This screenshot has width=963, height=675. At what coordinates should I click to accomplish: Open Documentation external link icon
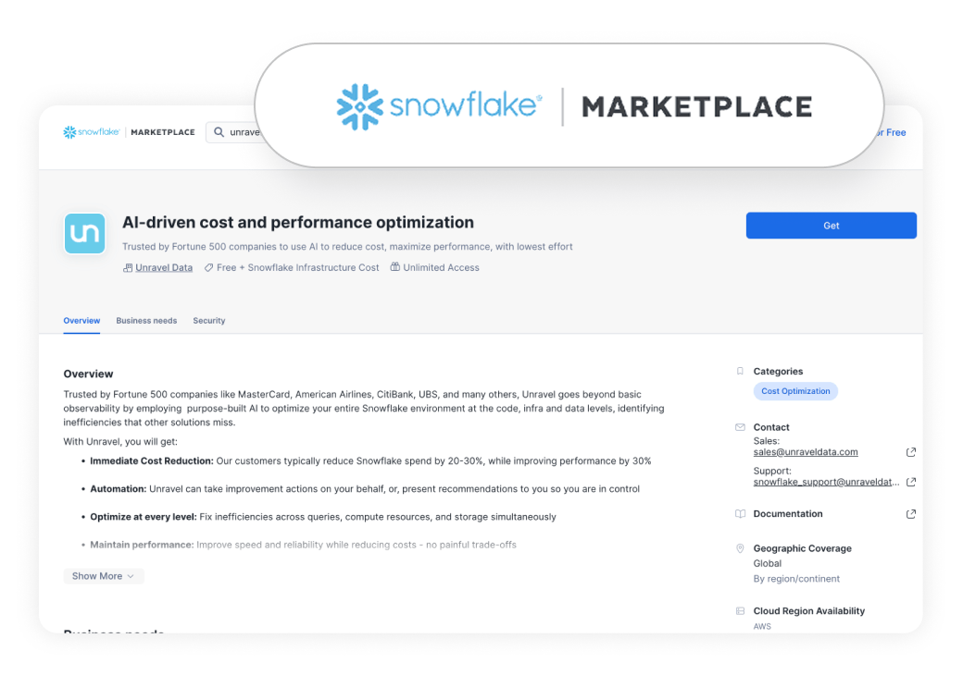(x=911, y=514)
